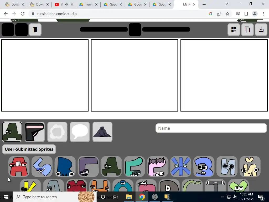Click the add panel icon
269x202 pixels.
(234, 29)
